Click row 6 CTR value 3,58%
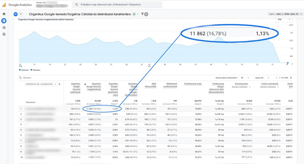 [115, 135]
